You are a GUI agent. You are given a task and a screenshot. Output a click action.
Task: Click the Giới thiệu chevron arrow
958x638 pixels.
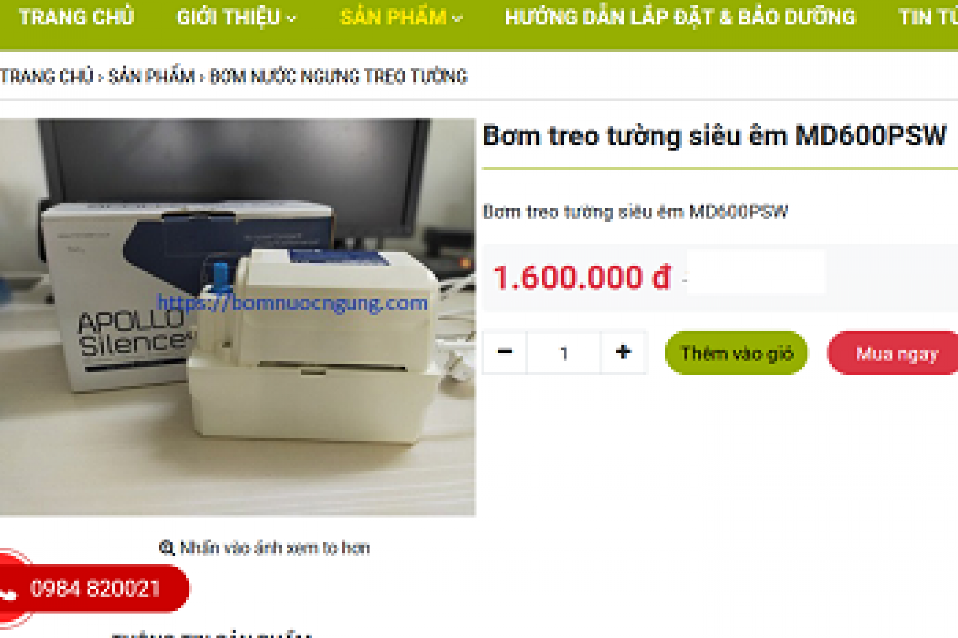click(x=292, y=19)
